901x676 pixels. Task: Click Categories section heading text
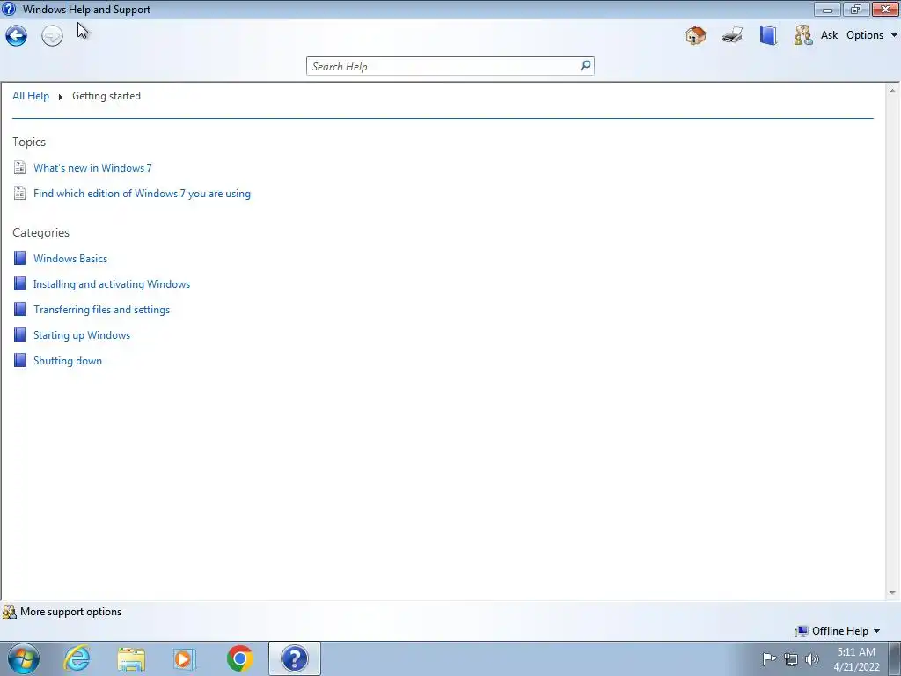click(x=40, y=232)
